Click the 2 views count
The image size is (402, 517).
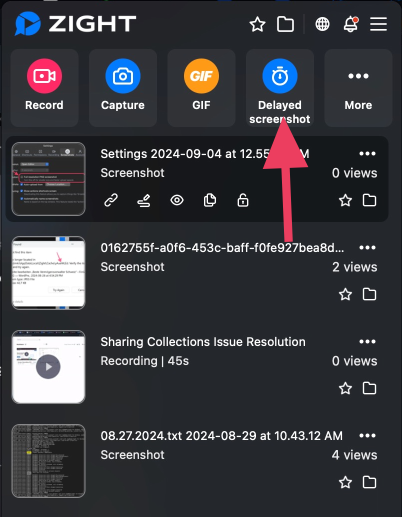point(354,266)
